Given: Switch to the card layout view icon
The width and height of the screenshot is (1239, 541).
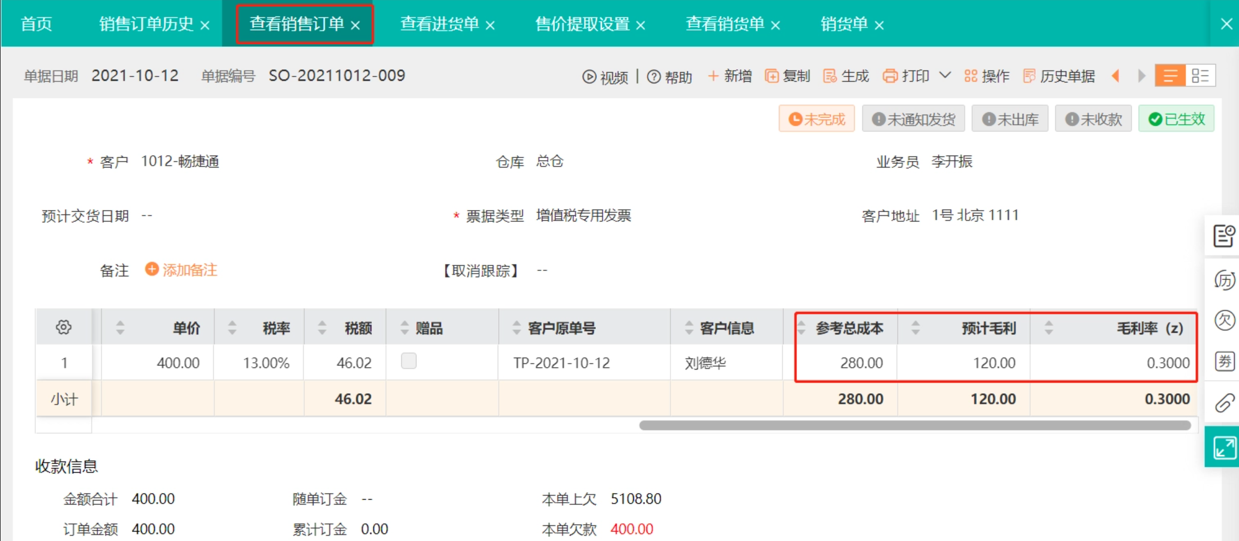Looking at the screenshot, I should pos(1200,76).
